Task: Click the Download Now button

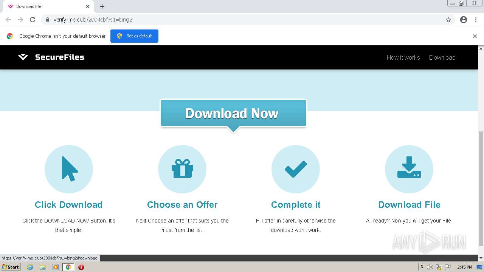Action: 233,113
